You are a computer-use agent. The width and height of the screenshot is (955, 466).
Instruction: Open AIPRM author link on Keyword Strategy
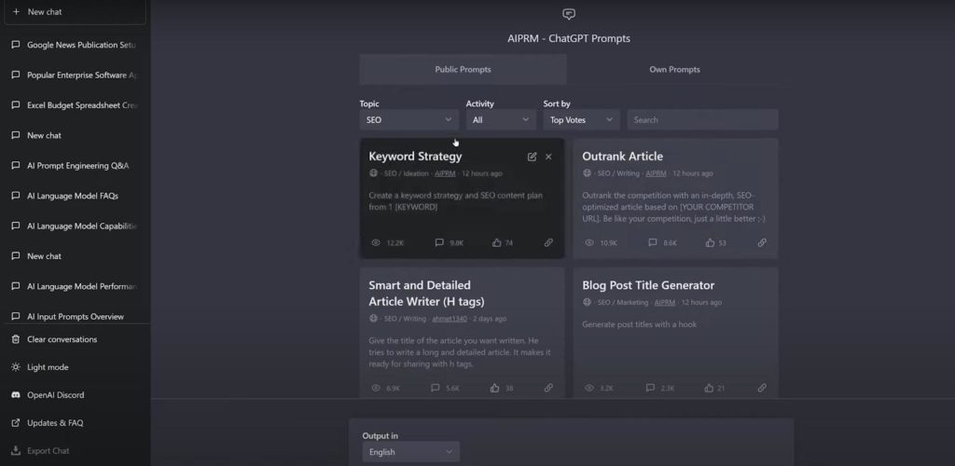point(445,173)
